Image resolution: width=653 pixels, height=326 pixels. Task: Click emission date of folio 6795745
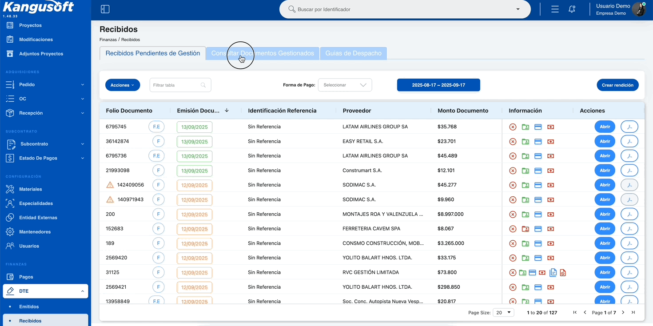(x=195, y=127)
